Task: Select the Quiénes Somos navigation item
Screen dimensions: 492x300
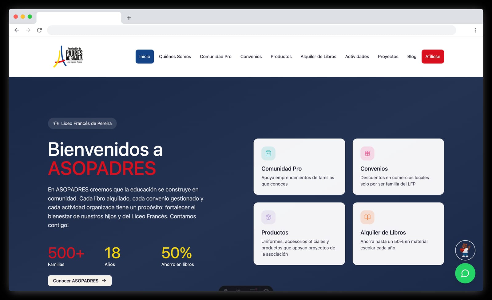Action: (175, 56)
